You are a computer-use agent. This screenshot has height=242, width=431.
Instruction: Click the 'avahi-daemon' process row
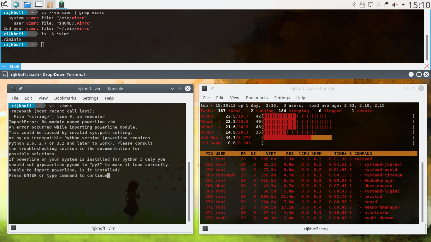(x=309, y=218)
